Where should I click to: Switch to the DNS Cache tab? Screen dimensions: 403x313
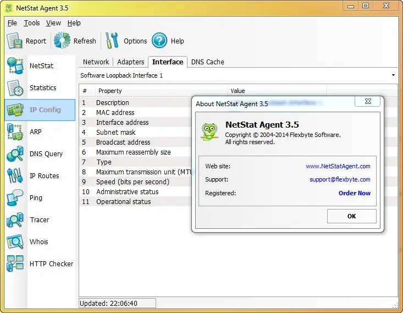[x=208, y=62]
